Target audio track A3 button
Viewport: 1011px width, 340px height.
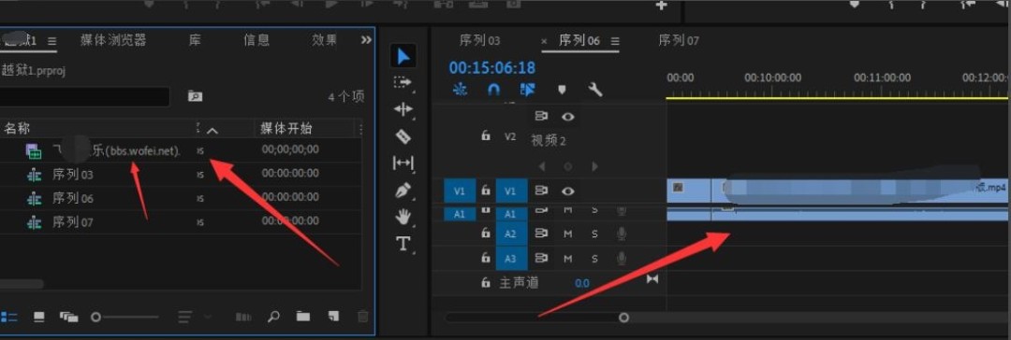click(x=511, y=258)
